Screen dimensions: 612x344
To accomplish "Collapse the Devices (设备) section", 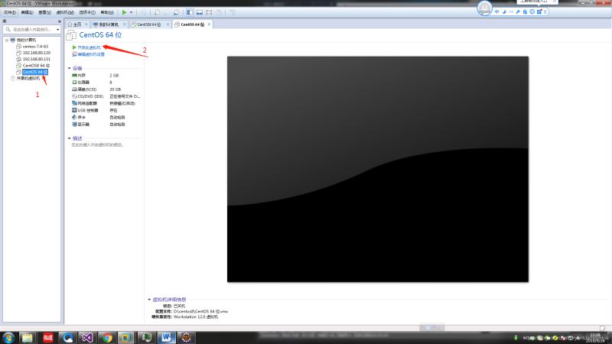I will point(69,68).
